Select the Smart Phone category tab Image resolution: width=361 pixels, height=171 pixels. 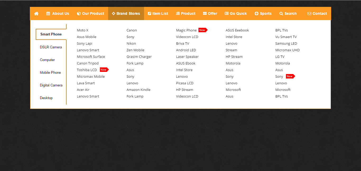click(x=51, y=34)
